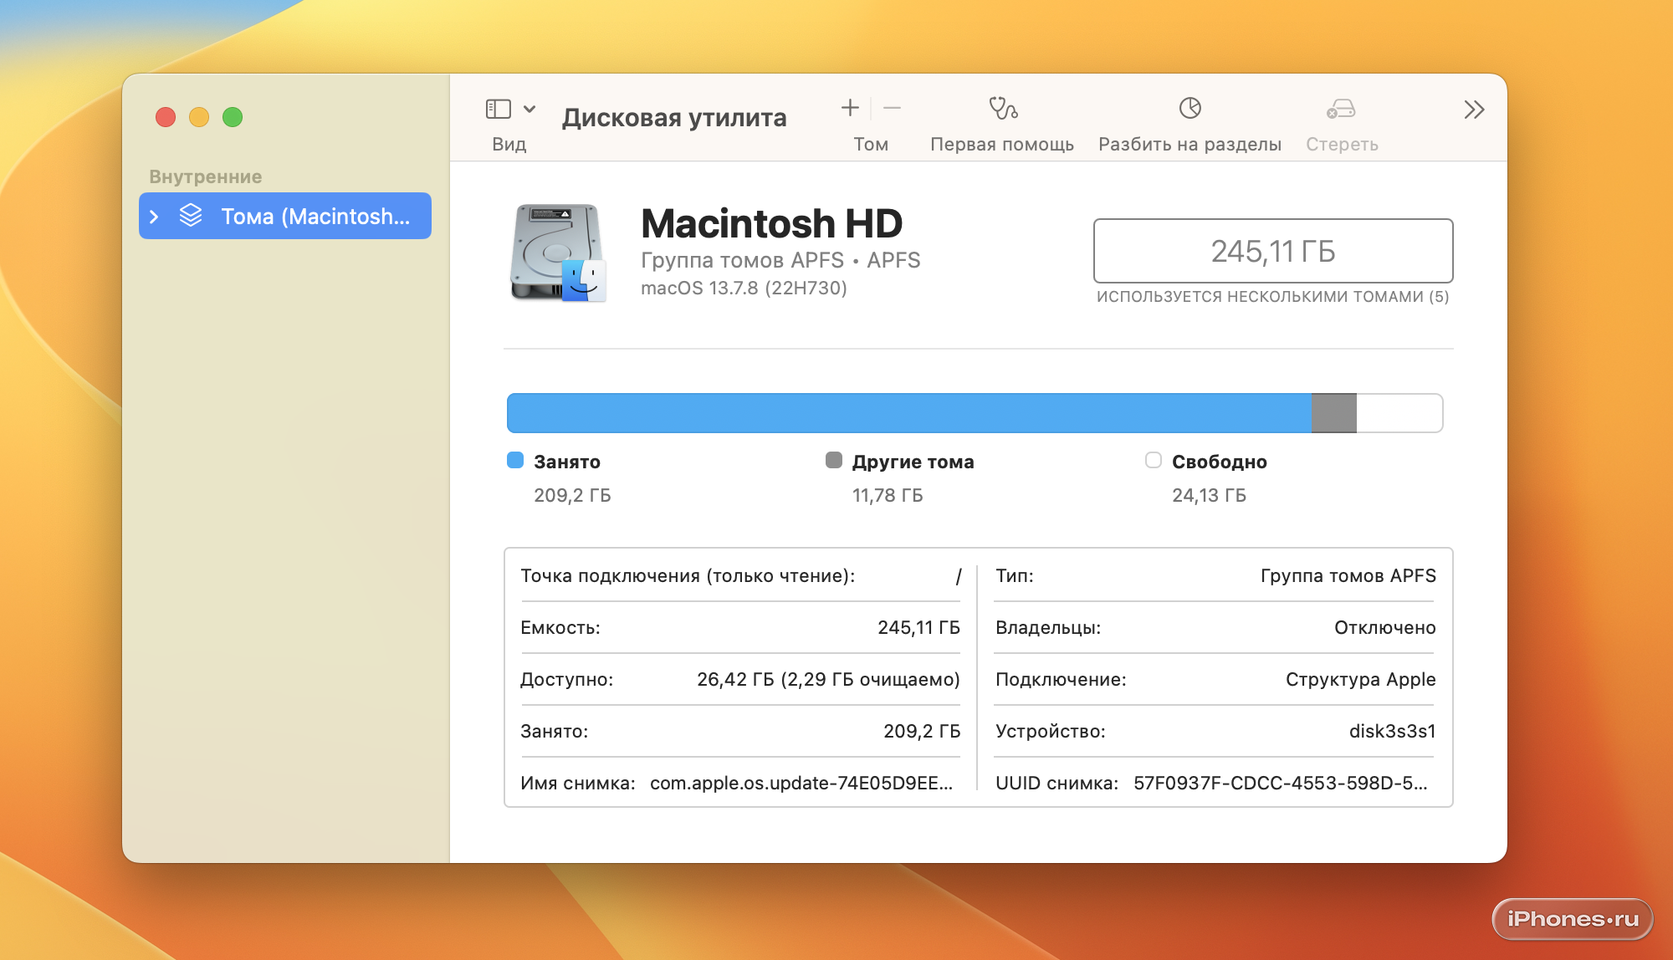Image resolution: width=1673 pixels, height=960 pixels.
Task: Click the Доступно: label
Action: point(567,680)
